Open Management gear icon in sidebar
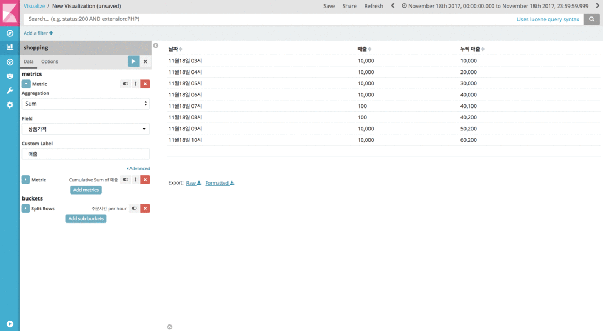The width and height of the screenshot is (603, 331). point(9,105)
